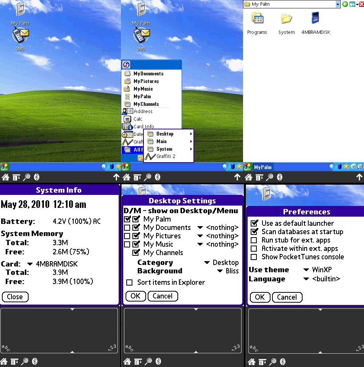Open Card Info from the start menu
The width and height of the screenshot is (364, 367).
[151, 126]
